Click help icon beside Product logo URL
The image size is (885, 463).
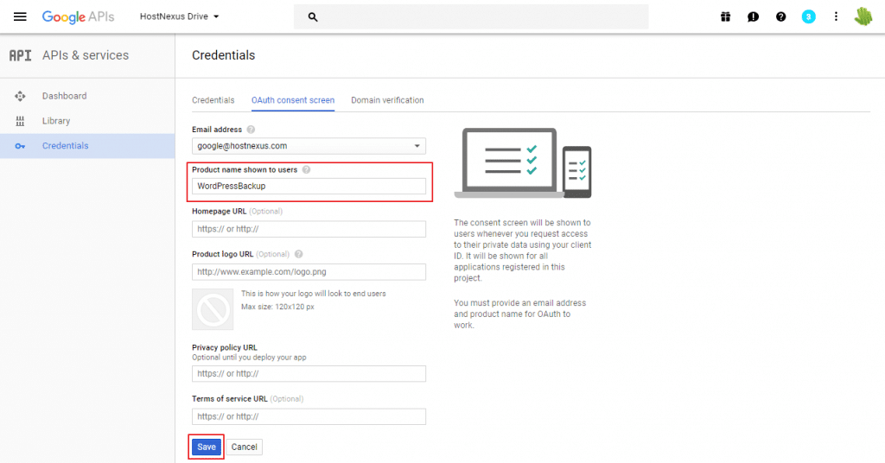click(x=298, y=254)
